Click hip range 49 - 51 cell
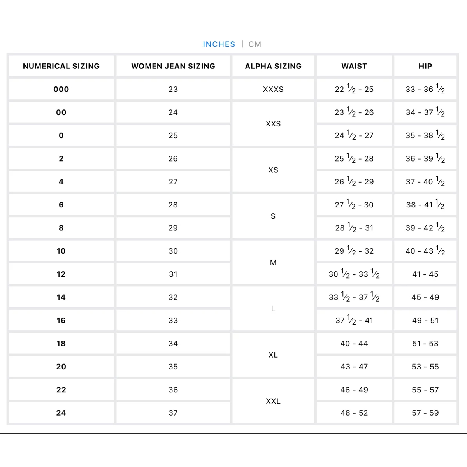Image resolution: width=467 pixels, height=467 pixels. (425, 320)
